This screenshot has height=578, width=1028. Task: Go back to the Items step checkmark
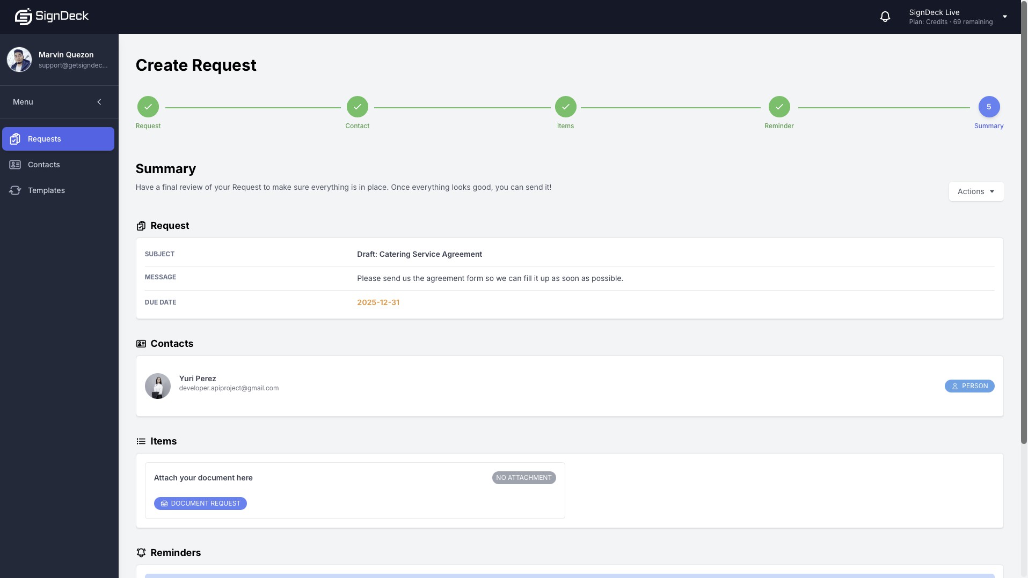pyautogui.click(x=566, y=107)
